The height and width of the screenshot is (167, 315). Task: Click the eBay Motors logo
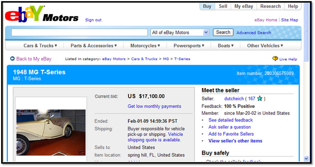pyautogui.click(x=42, y=14)
